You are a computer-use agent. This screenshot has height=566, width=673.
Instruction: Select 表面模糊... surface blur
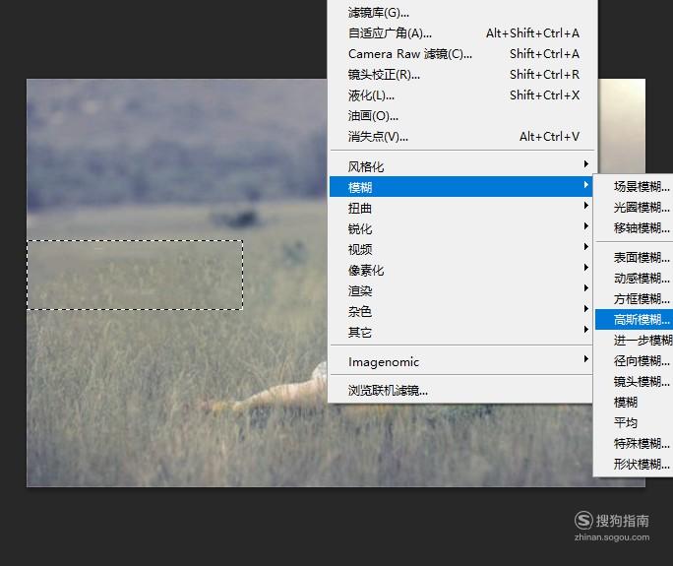634,257
